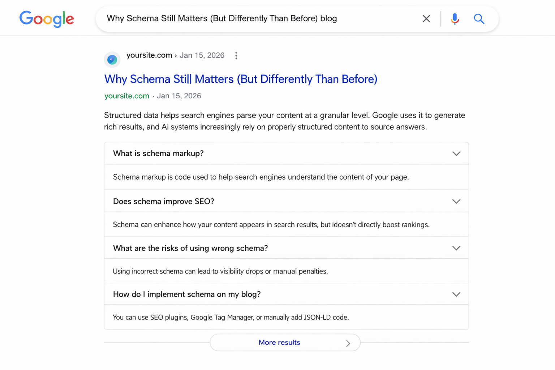Click the arrow icon inside More results

tap(348, 343)
